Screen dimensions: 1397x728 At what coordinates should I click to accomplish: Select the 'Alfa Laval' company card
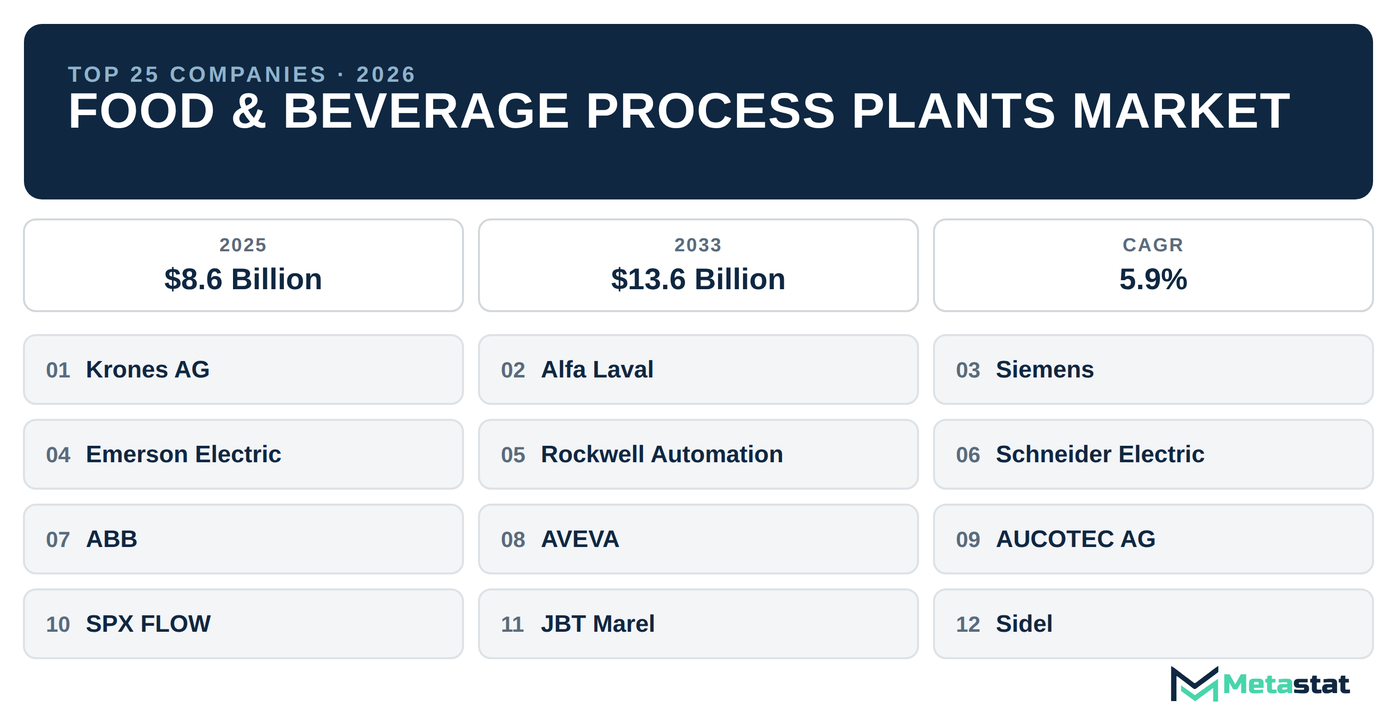[698, 369]
